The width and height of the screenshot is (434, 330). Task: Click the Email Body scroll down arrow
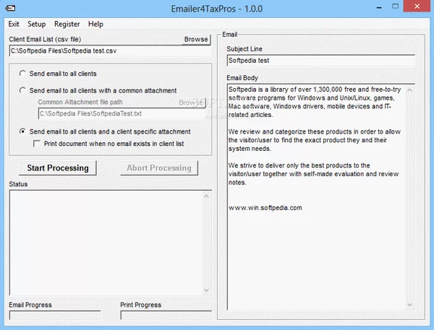point(409,305)
